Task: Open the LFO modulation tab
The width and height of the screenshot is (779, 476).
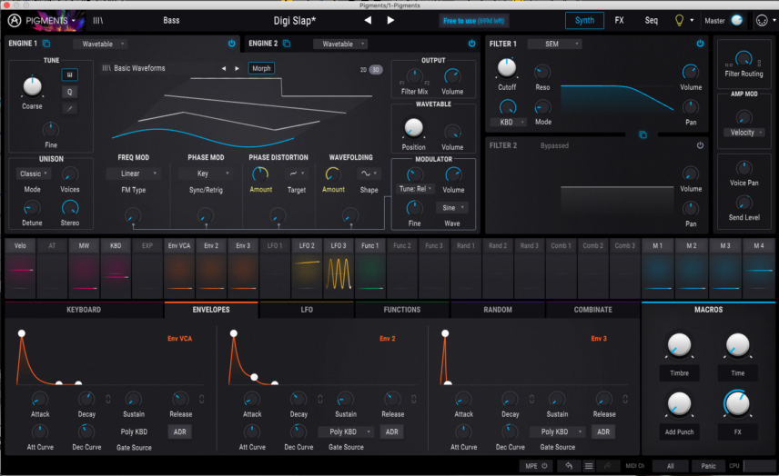Action: click(x=307, y=310)
